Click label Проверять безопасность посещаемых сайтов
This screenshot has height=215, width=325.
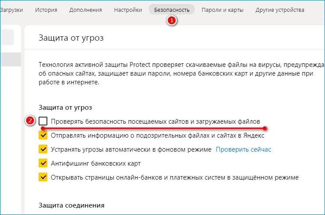[x=155, y=121]
